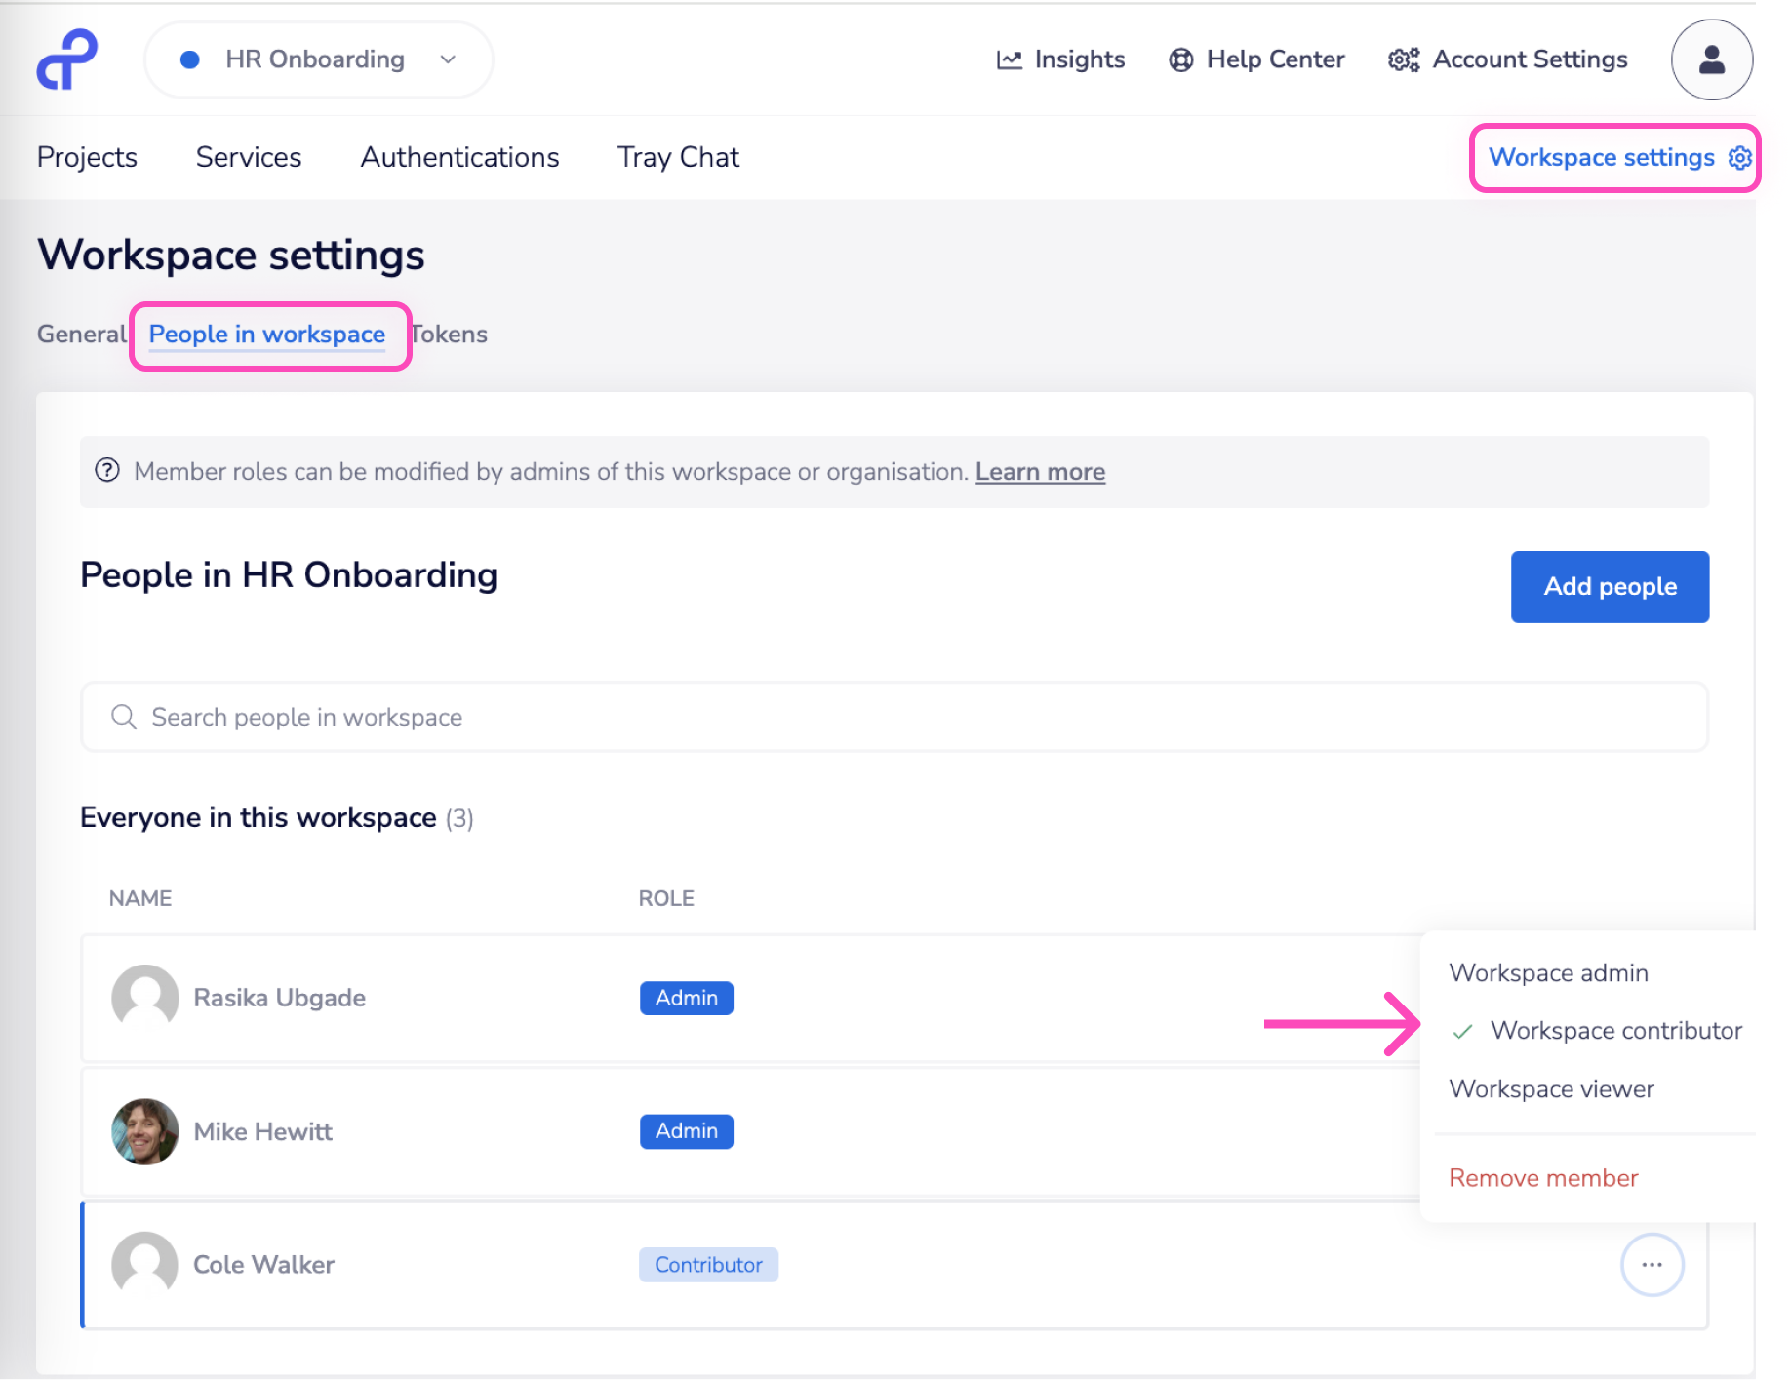Open the three-dot menu for Cole Walker
This screenshot has height=1380, width=1791.
(x=1651, y=1265)
